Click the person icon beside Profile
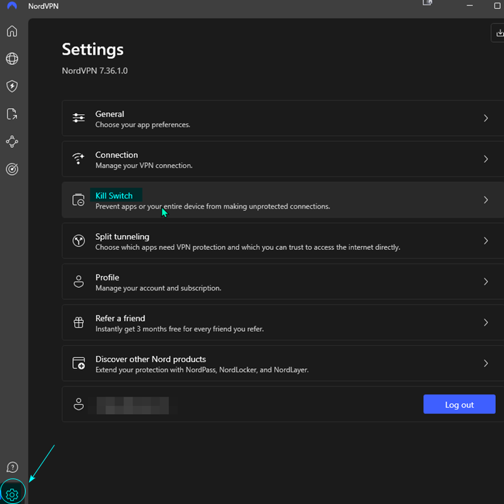This screenshot has height=504, width=504. (x=78, y=281)
